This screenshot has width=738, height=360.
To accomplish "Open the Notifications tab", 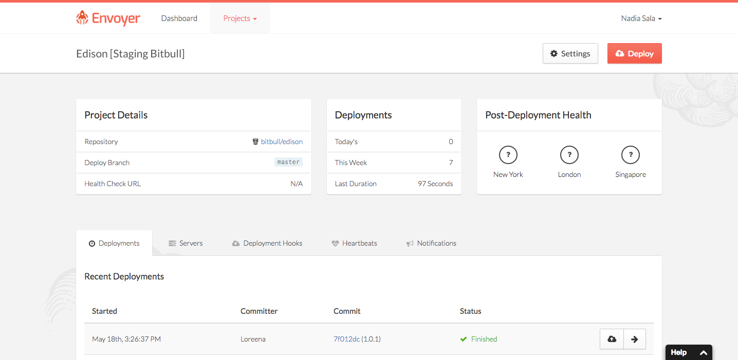I will coord(432,243).
